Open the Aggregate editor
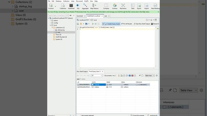This screenshot has width=207, height=116. 85,6
